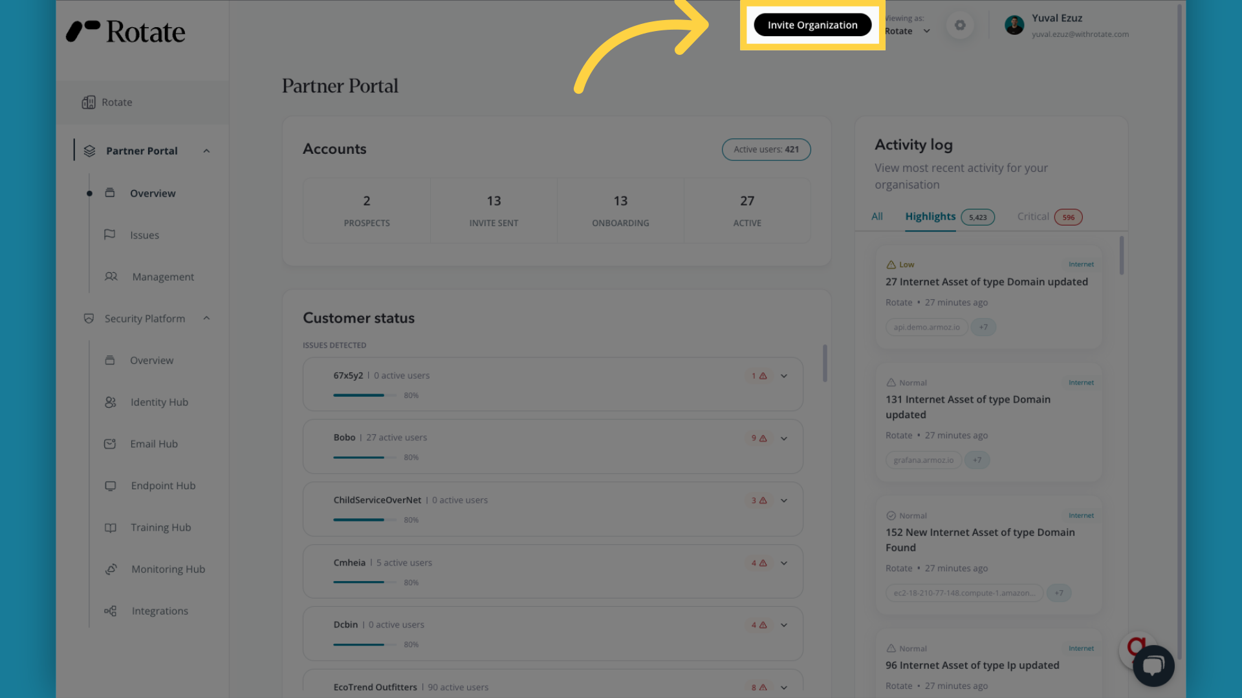The image size is (1242, 698).
Task: Switch to the All activity tab
Action: tap(877, 217)
